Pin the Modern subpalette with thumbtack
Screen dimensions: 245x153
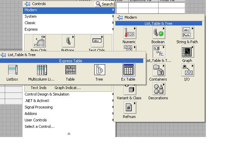[x=120, y=17]
